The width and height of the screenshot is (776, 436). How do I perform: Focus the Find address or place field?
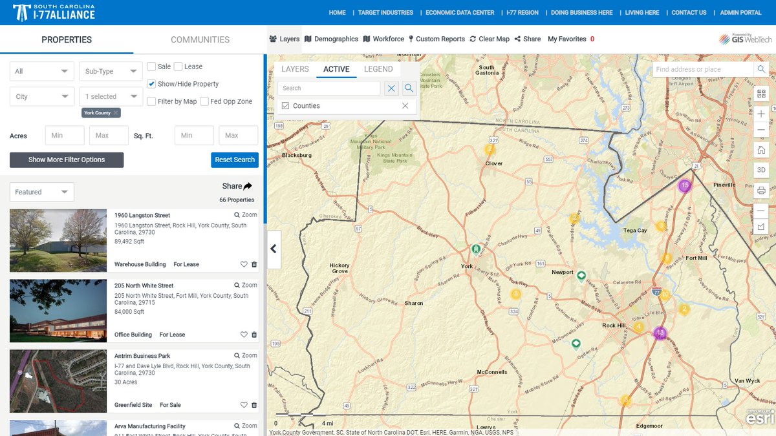click(x=703, y=69)
